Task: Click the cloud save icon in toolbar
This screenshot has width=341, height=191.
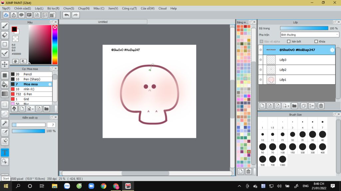Action: coord(6,15)
